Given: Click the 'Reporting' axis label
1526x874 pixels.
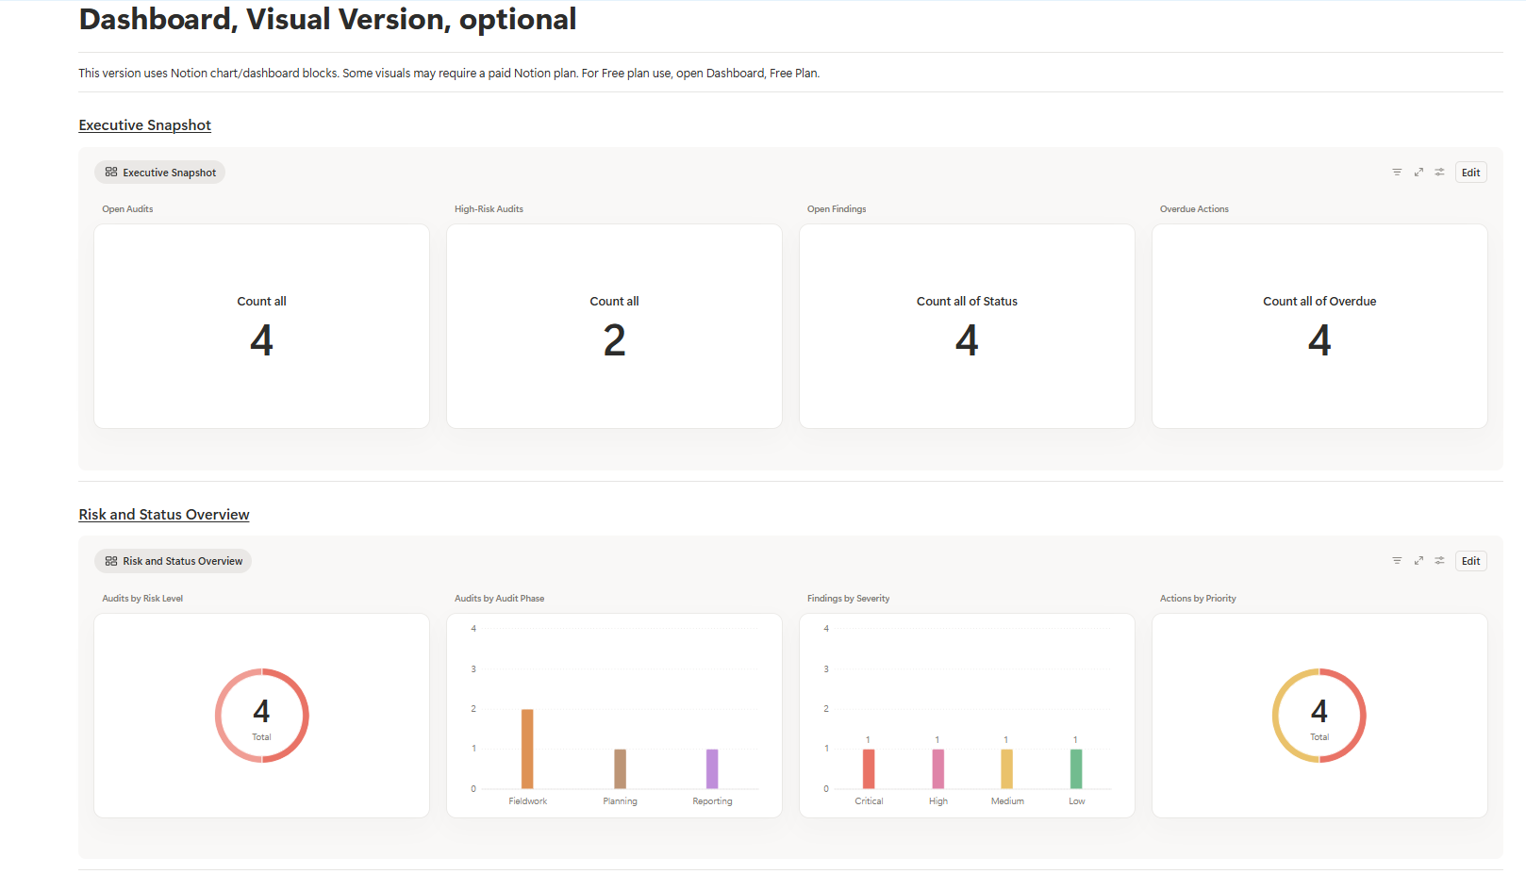Looking at the screenshot, I should pyautogui.click(x=712, y=801).
